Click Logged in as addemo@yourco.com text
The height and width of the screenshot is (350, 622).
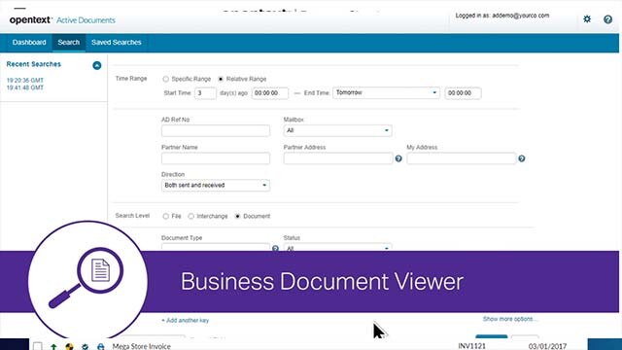pyautogui.click(x=502, y=16)
